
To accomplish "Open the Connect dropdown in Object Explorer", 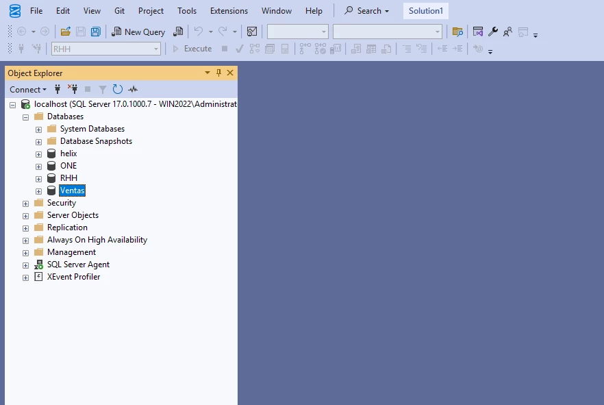I will [x=27, y=89].
